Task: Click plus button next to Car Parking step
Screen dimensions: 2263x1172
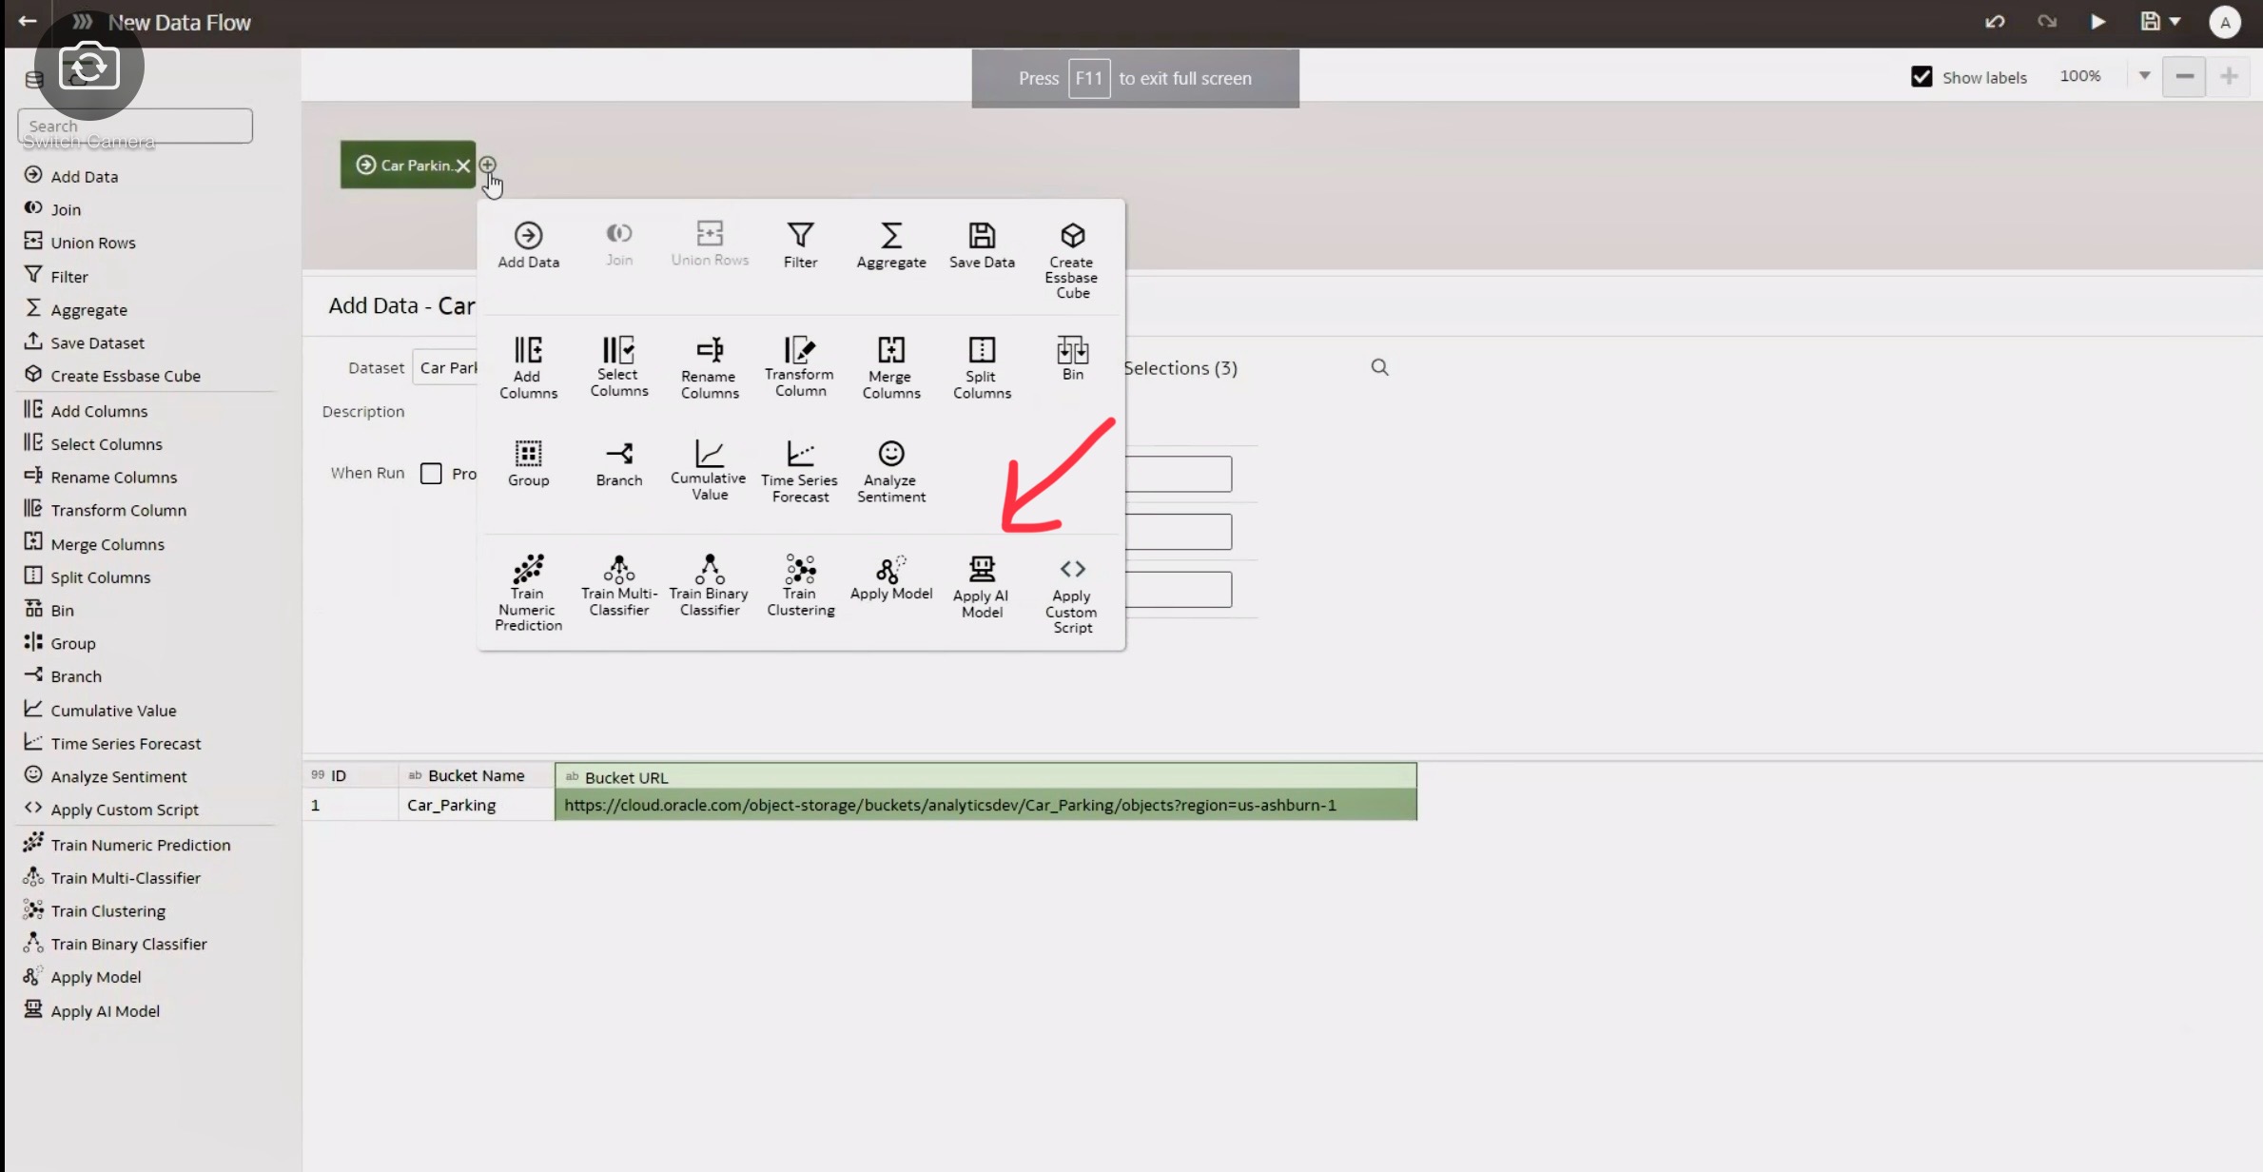Action: (487, 165)
